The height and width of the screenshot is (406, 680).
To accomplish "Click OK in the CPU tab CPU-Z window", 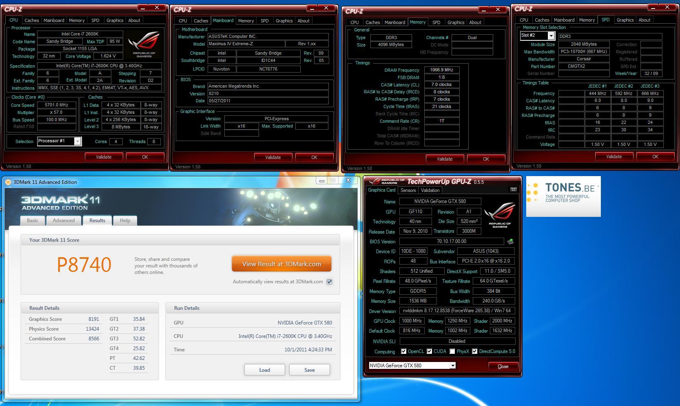I will coord(145,157).
